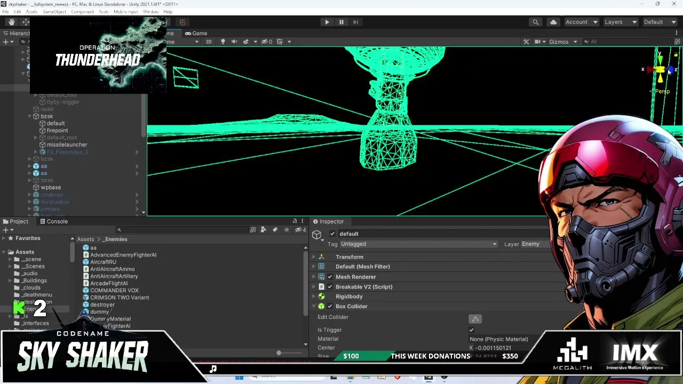This screenshot has height=384, width=683.
Task: Open the Window menu
Action: (x=151, y=12)
